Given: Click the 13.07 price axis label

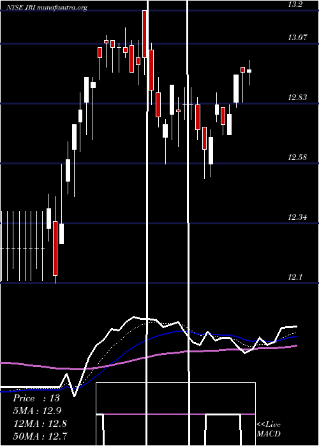Looking at the screenshot, I should pyautogui.click(x=297, y=37).
